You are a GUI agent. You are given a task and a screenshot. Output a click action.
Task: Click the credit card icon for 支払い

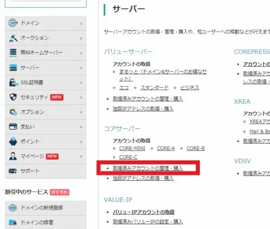(x=13, y=127)
